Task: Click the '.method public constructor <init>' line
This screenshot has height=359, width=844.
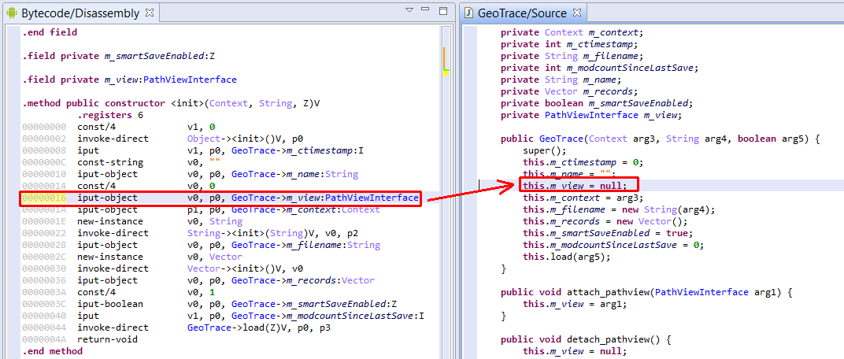Action: tap(171, 103)
